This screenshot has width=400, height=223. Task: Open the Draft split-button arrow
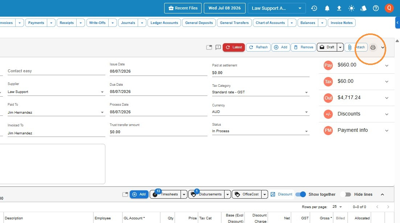[340, 48]
